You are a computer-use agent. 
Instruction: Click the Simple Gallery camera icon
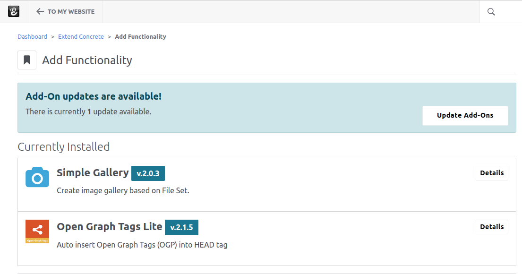pos(37,177)
